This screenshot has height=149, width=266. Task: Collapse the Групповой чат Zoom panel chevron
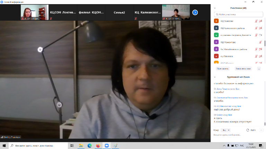point(215,77)
